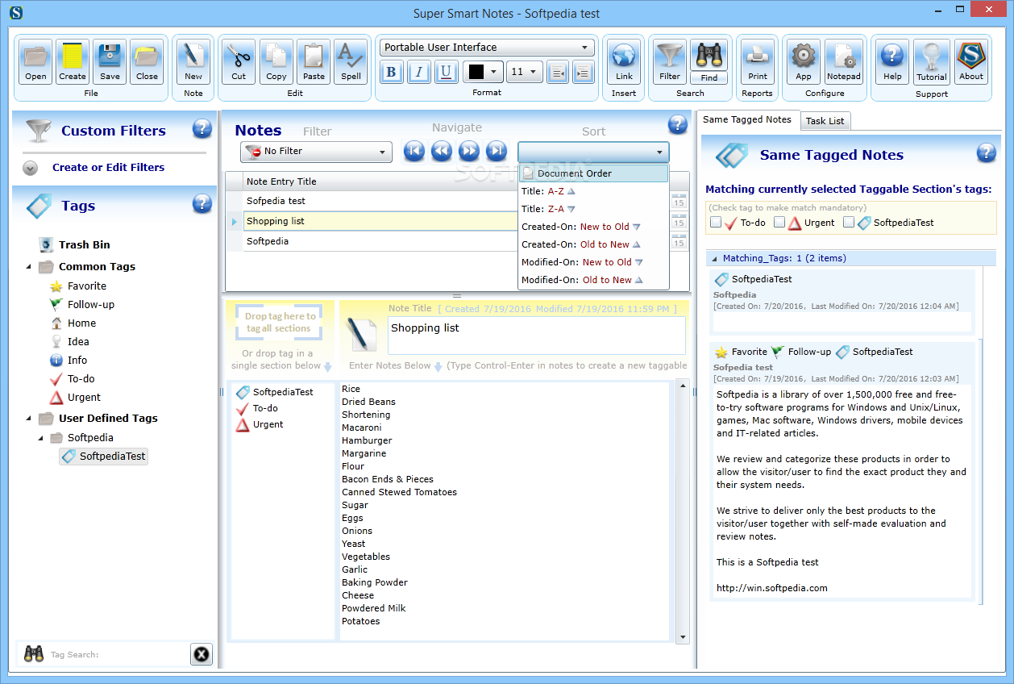Viewport: 1014px width, 684px height.
Task: Open App configuration gear icon
Action: [804, 62]
